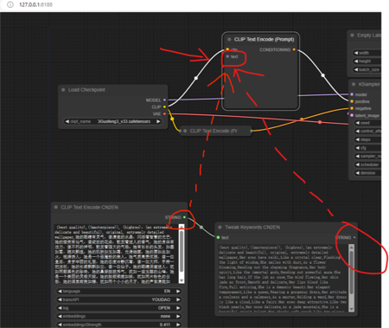Viewport: 389px width, 328px height.
Task: Click the text input port on CLIP Text Encode (Prompt)
Action: 227,56
